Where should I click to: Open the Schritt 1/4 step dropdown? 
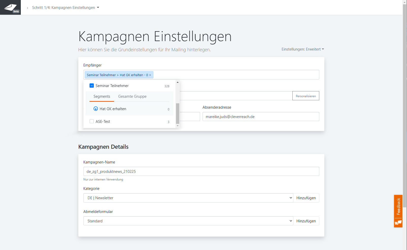click(65, 8)
